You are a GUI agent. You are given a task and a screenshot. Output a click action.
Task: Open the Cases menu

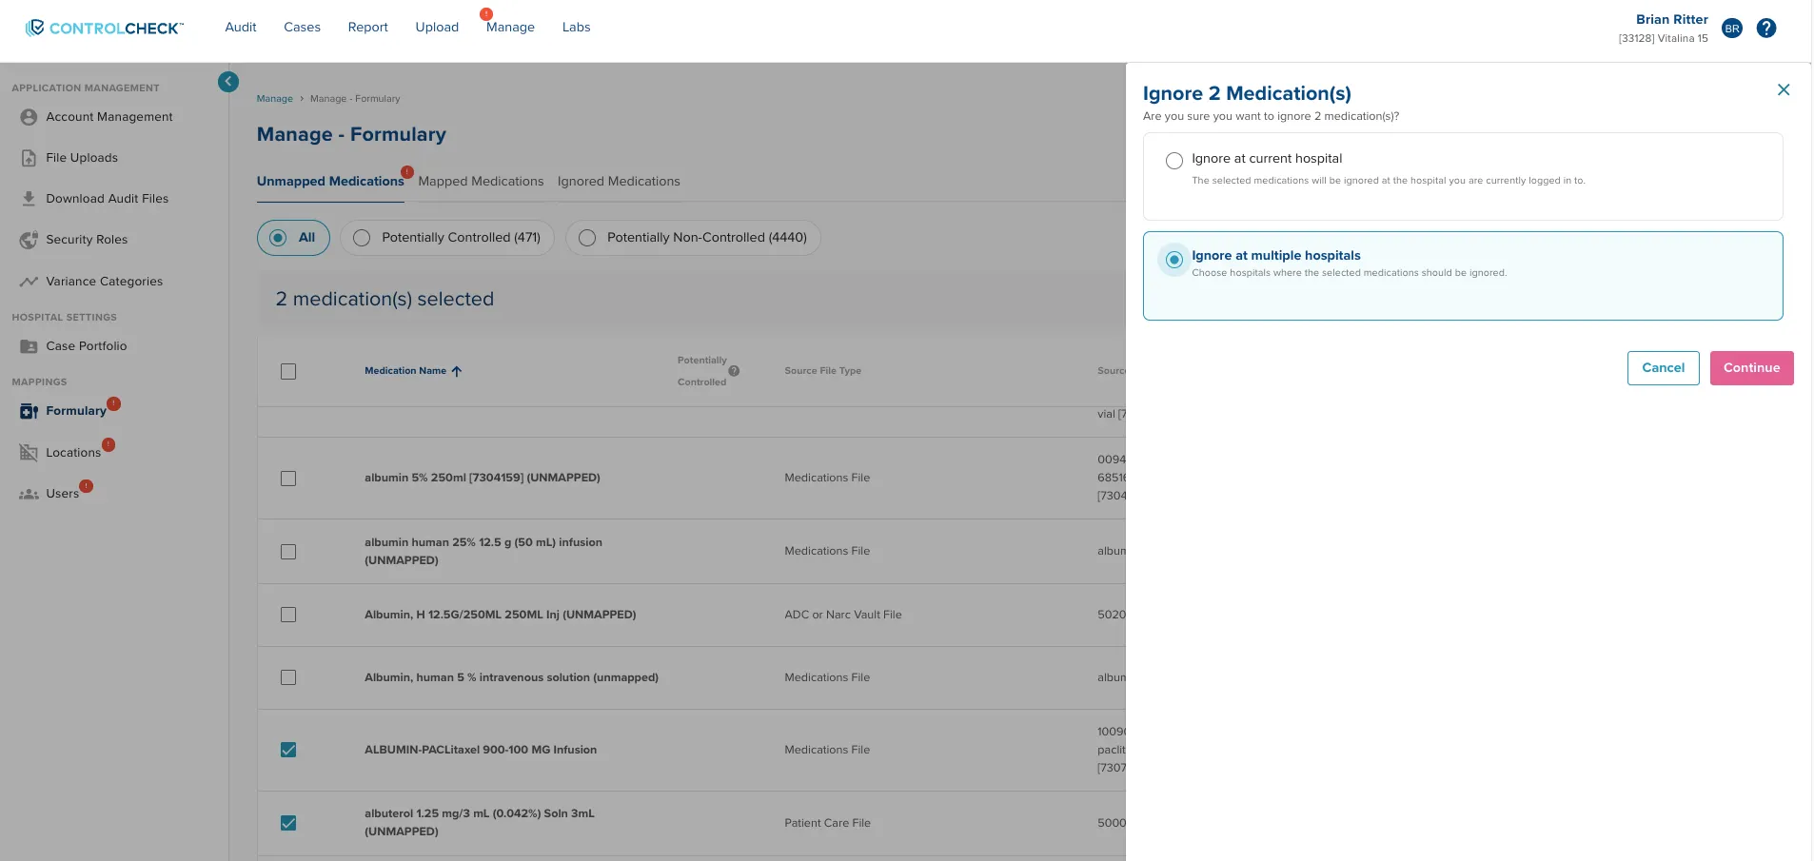[302, 28]
